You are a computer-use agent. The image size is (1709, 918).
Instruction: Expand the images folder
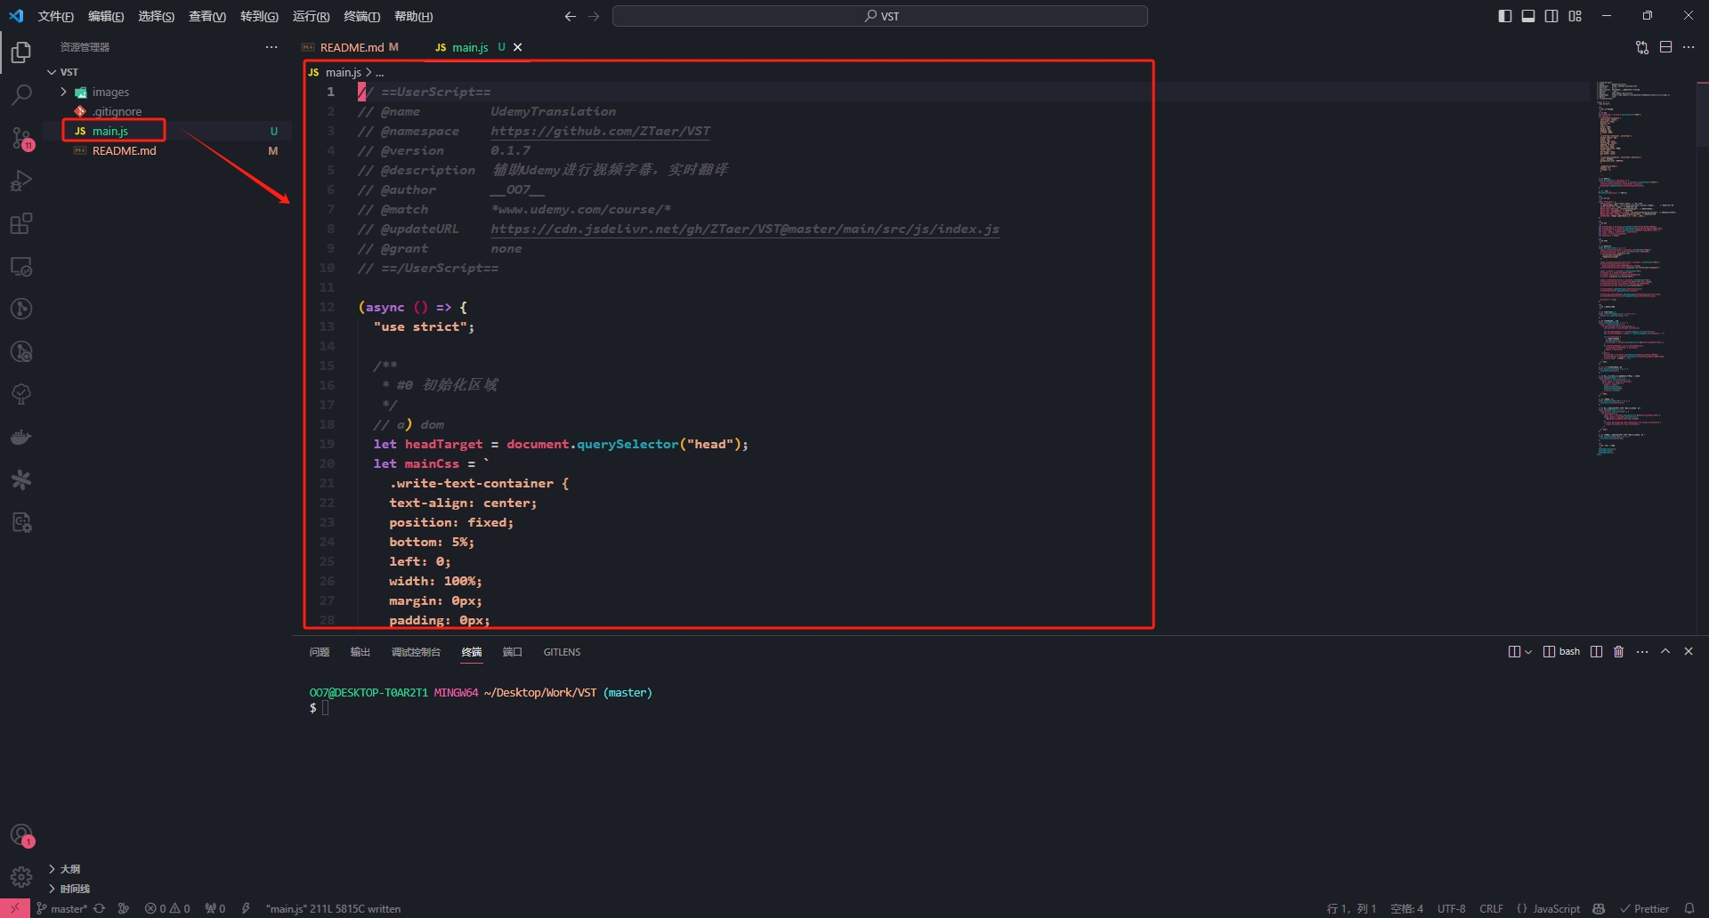click(63, 92)
